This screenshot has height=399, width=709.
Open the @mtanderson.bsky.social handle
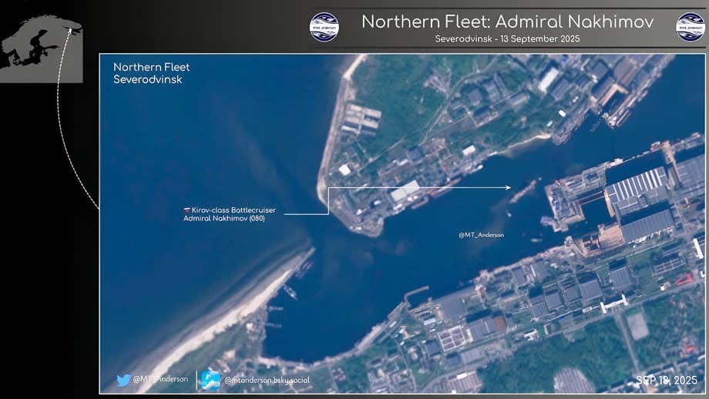click(x=267, y=381)
